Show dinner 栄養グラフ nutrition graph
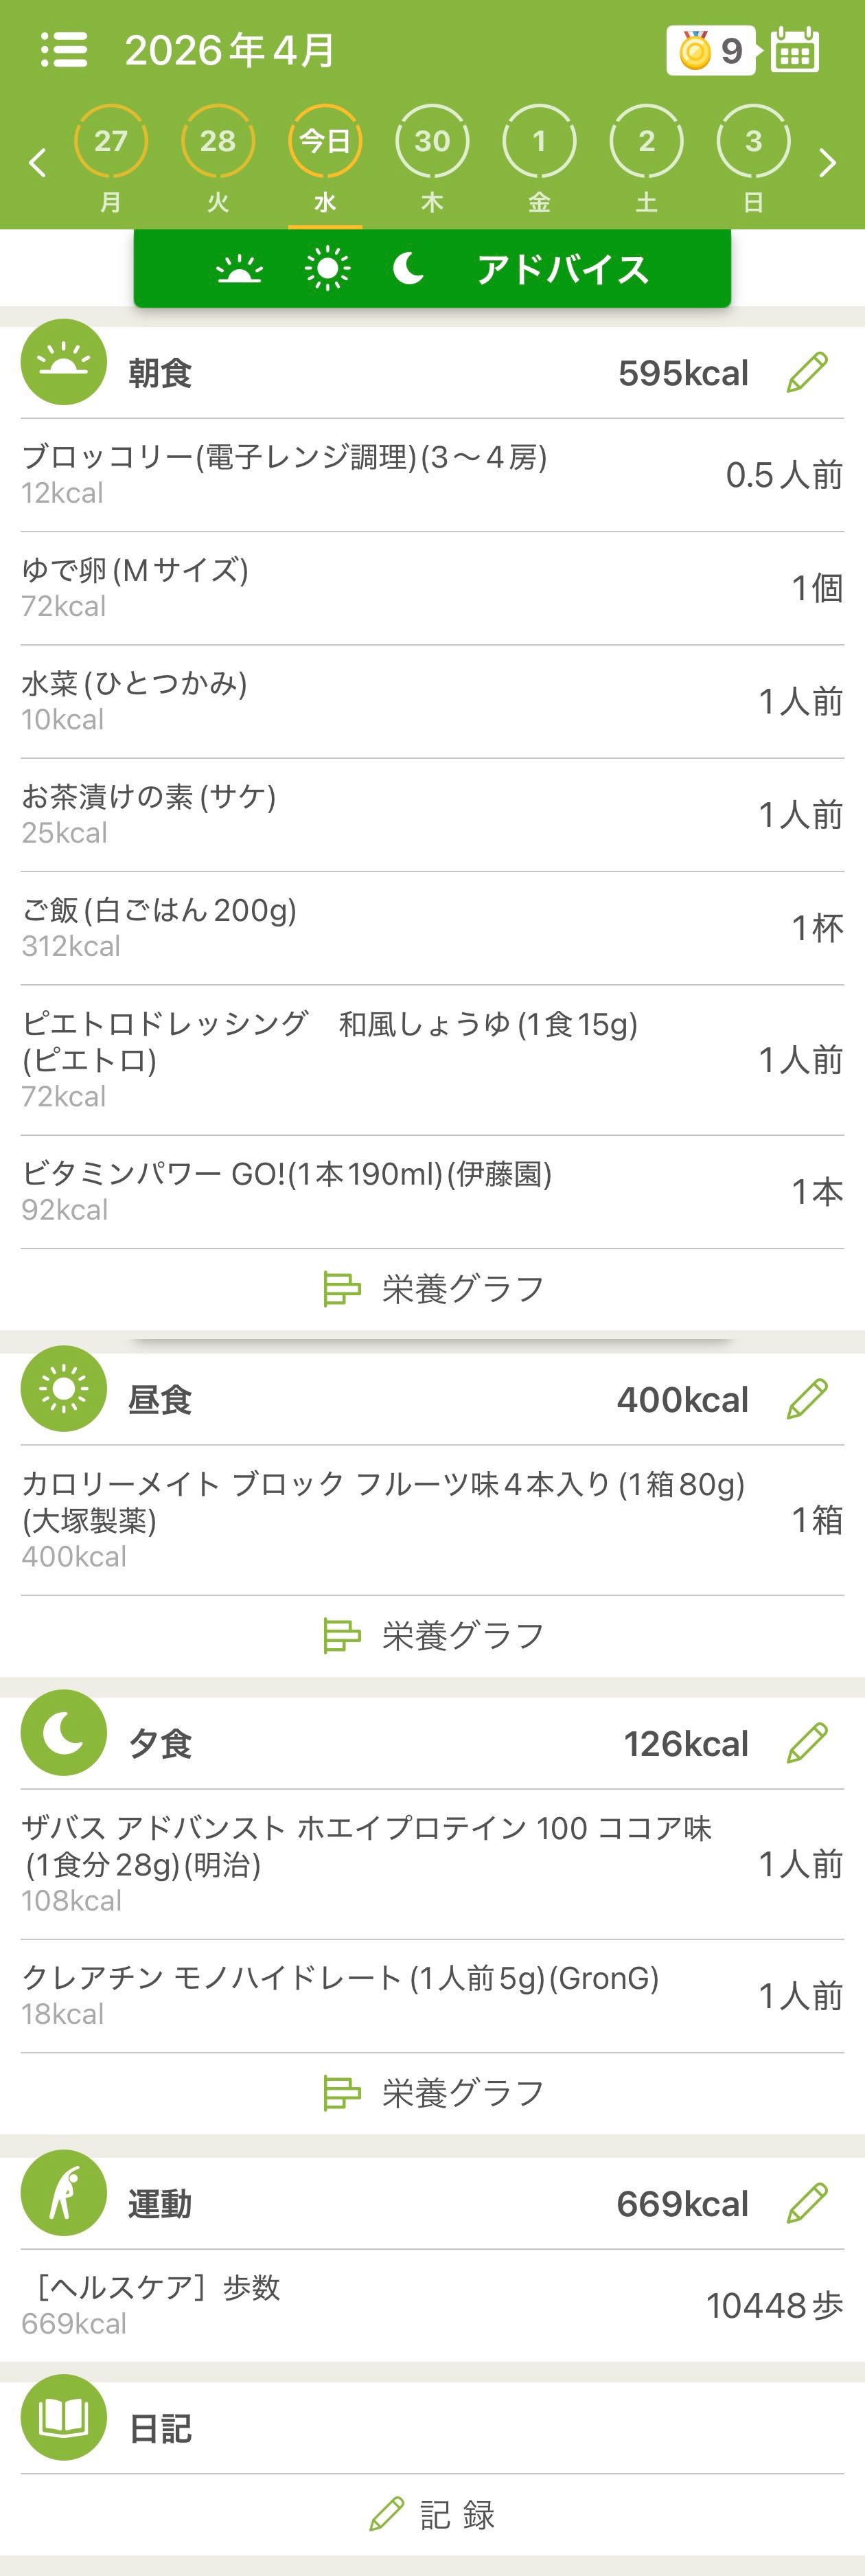The height and width of the screenshot is (2576, 865). (433, 2093)
